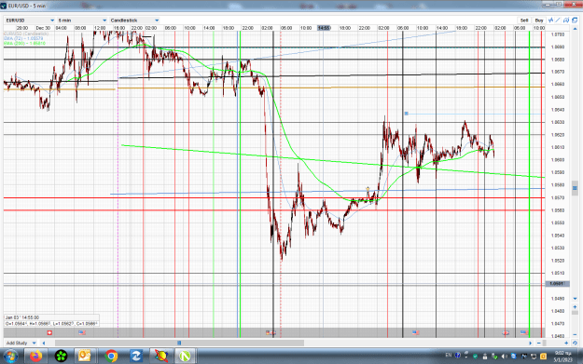The height and width of the screenshot is (364, 583).
Task: Click the Buy button
Action: click(539, 20)
